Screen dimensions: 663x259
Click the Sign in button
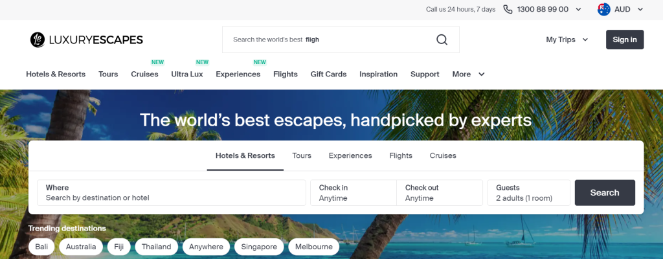pos(625,39)
